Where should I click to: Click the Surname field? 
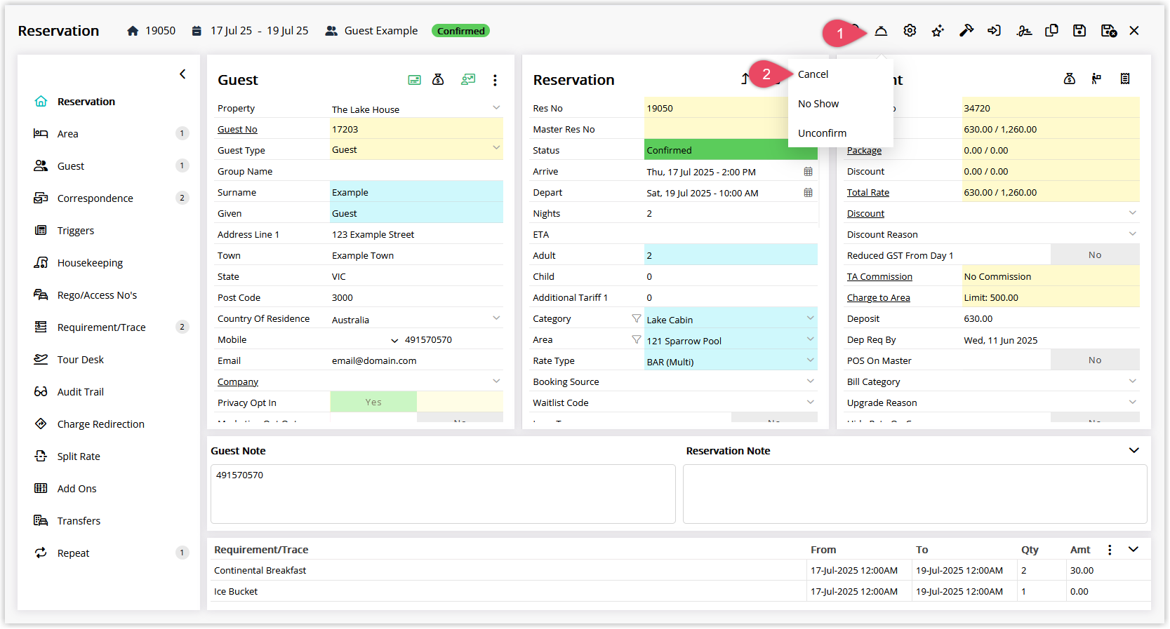417,191
